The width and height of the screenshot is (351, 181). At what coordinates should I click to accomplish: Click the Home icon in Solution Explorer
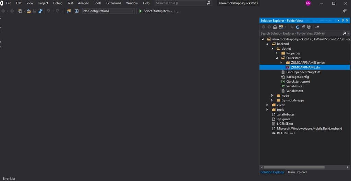pyautogui.click(x=275, y=27)
